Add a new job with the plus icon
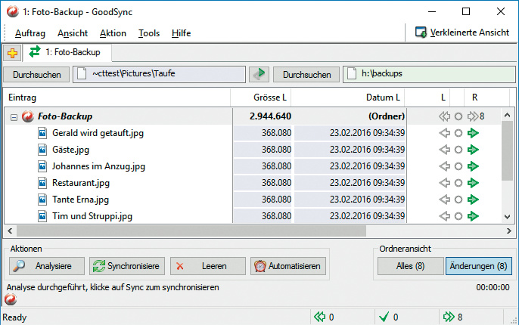Screen dimensions: 519x325 (12, 53)
